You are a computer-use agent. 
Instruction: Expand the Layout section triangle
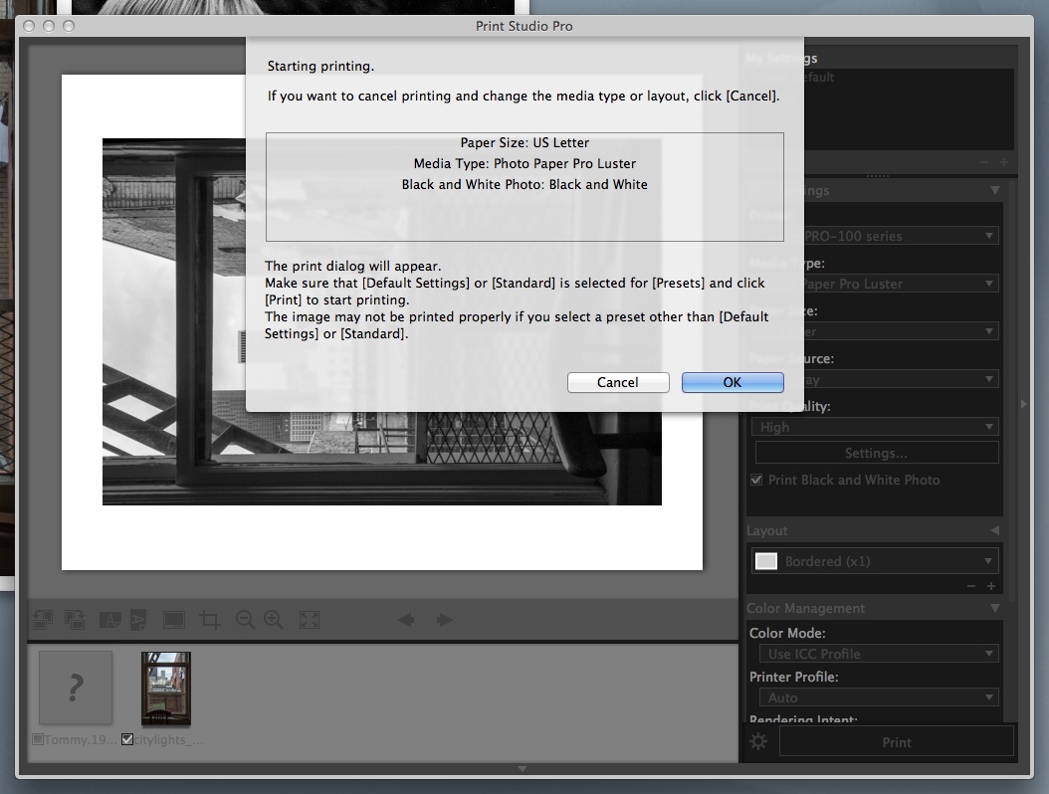point(994,531)
